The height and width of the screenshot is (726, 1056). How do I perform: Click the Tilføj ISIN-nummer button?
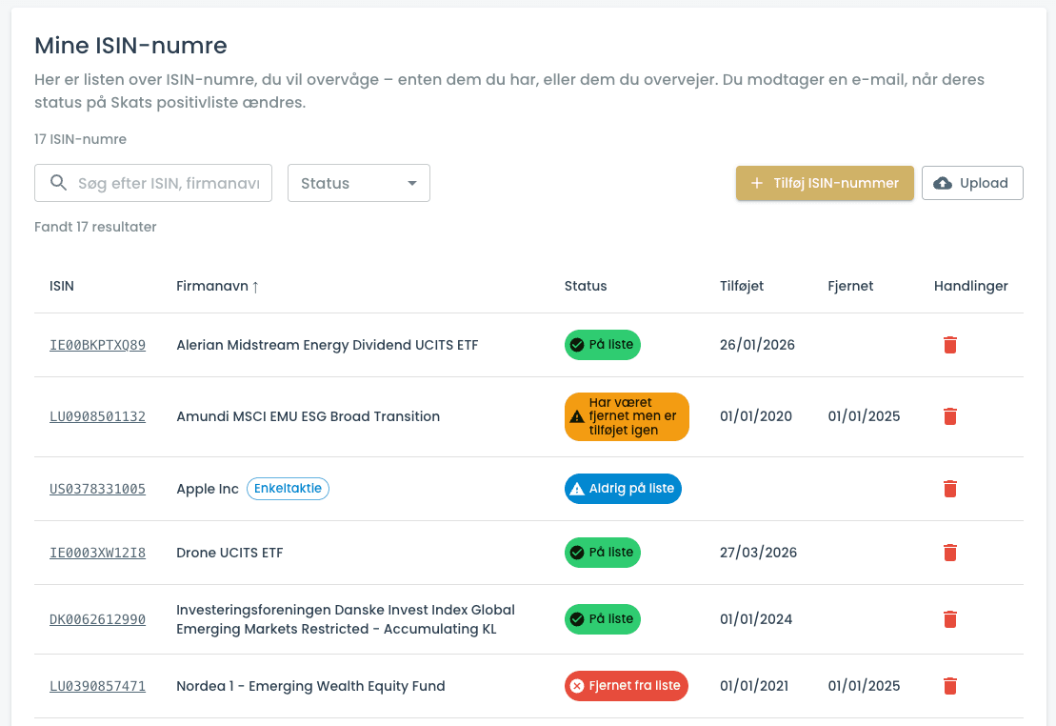[x=825, y=183]
